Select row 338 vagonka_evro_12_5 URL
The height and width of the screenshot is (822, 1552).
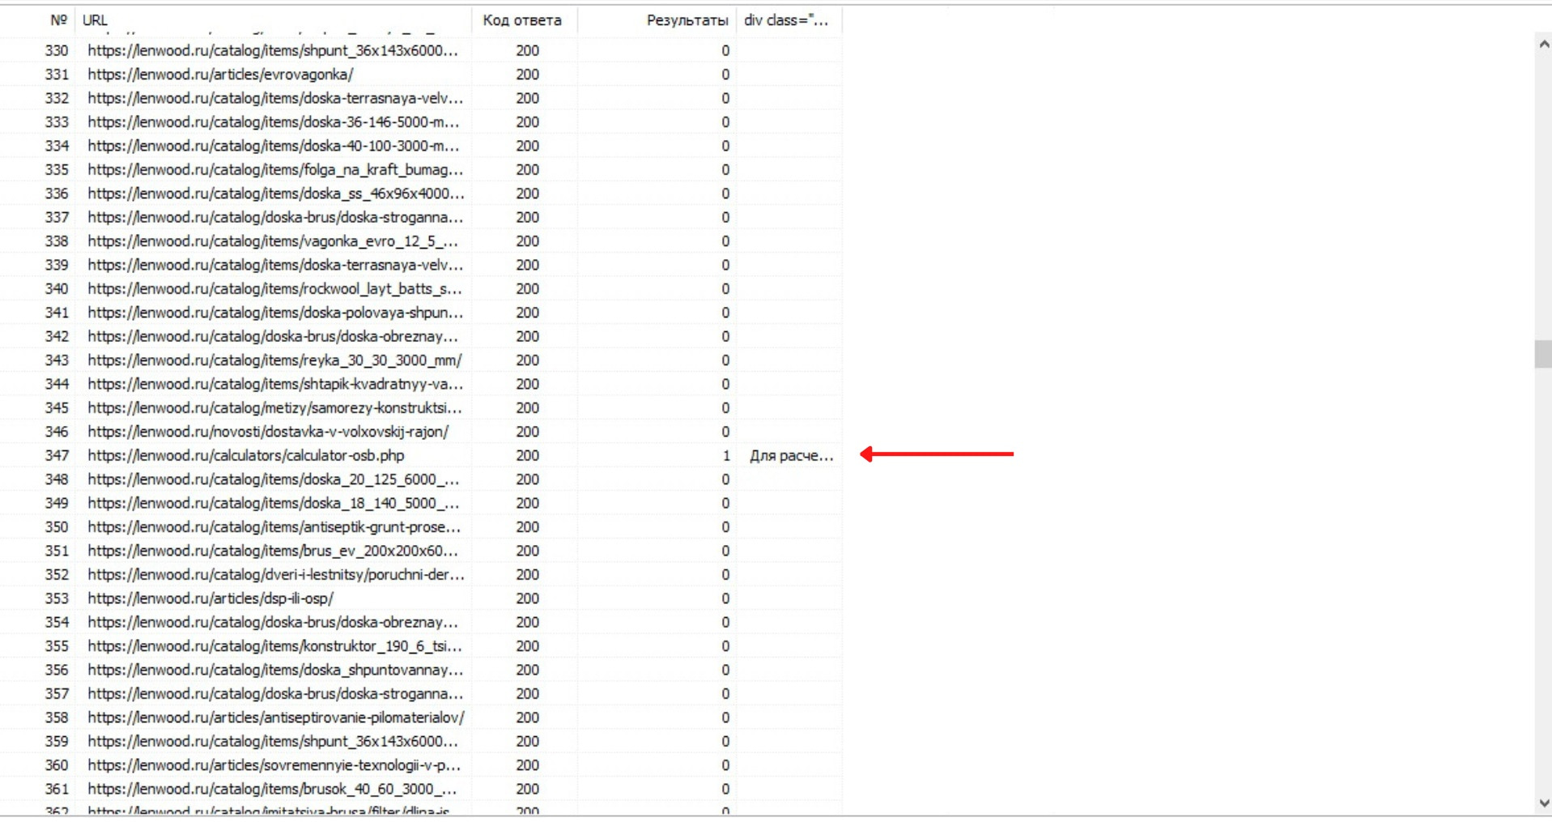(x=273, y=241)
